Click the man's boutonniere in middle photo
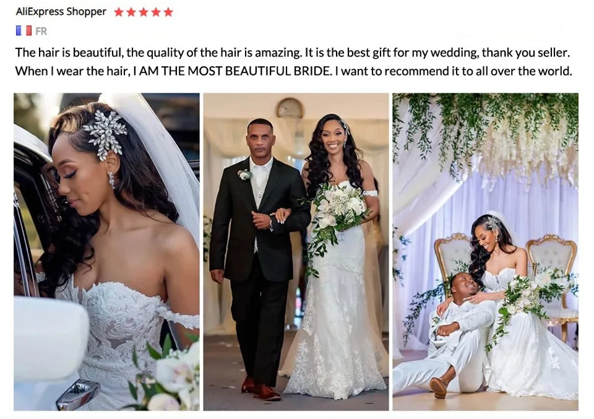 tap(244, 175)
